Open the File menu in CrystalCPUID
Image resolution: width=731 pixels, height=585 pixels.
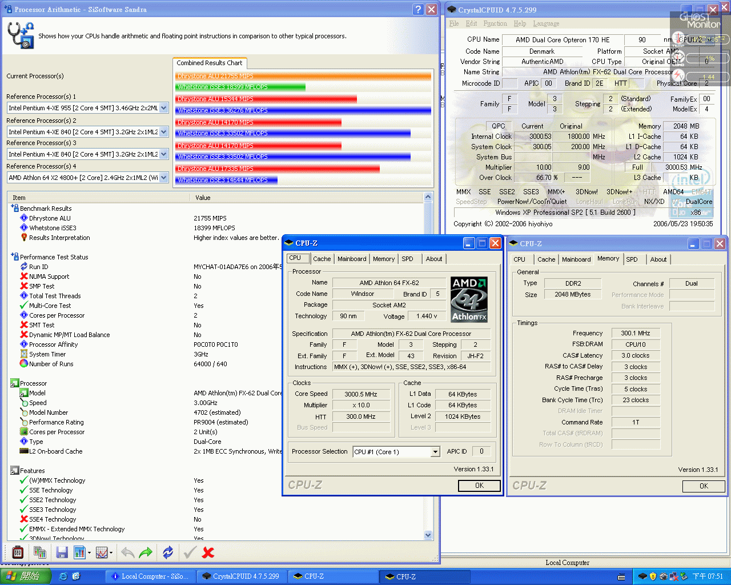point(454,23)
